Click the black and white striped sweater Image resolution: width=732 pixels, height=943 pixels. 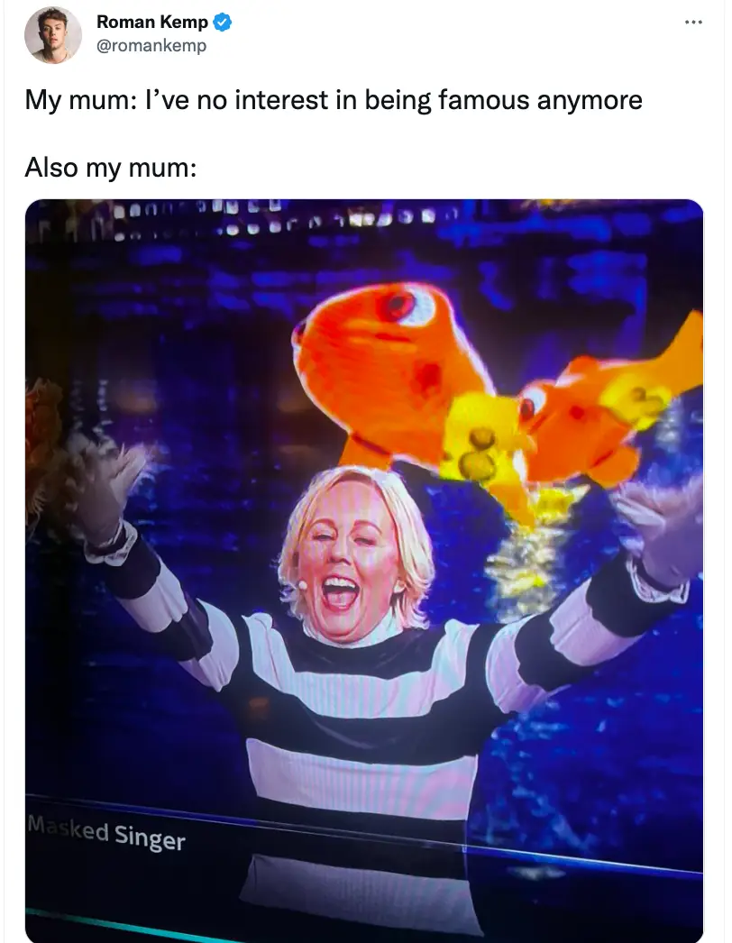click(x=361, y=721)
